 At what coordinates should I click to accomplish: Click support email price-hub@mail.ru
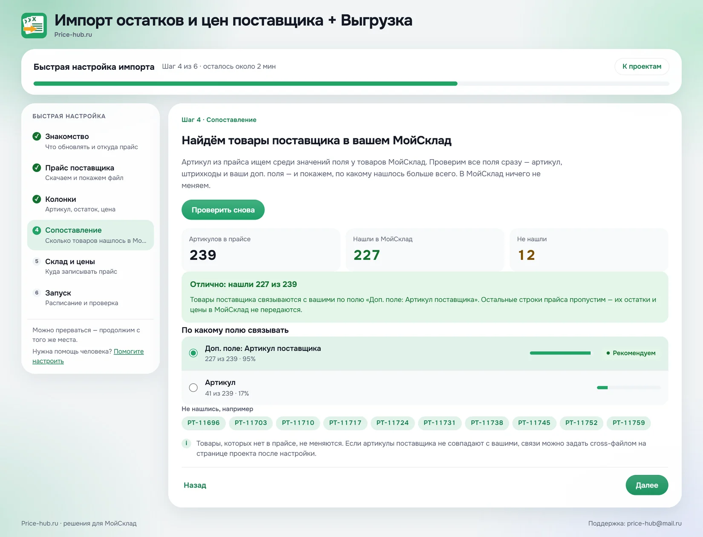[x=654, y=523]
